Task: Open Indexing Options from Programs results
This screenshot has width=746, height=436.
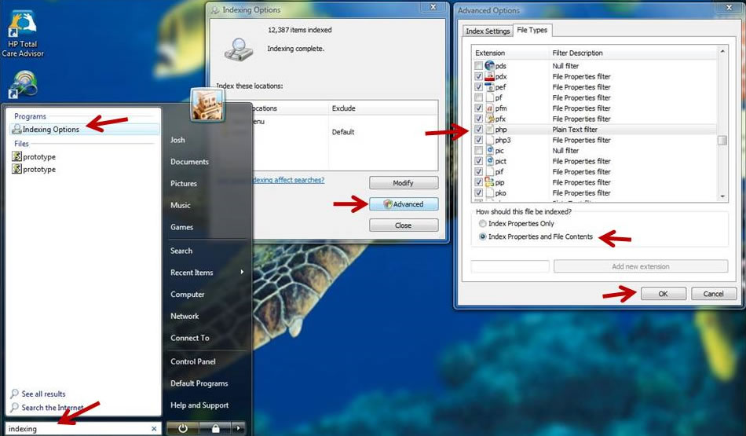Action: click(50, 130)
